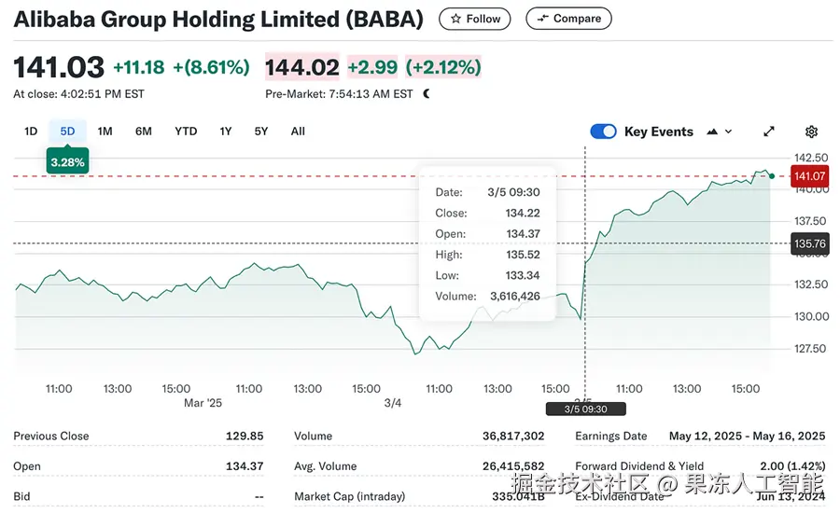
Task: Select the 5D time range
Action: click(x=67, y=132)
